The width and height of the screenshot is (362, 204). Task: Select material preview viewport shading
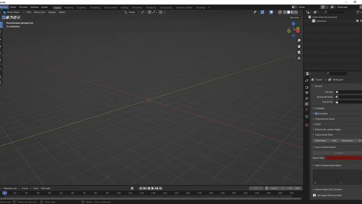coord(292,12)
